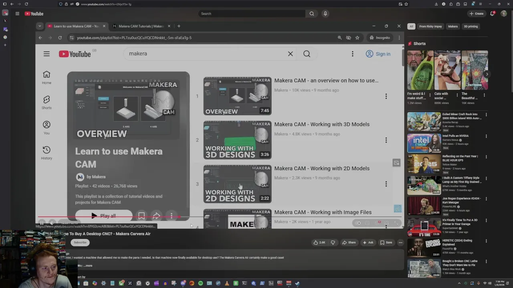
Task: Open options for Makera CAM overview video
Action: (x=386, y=96)
